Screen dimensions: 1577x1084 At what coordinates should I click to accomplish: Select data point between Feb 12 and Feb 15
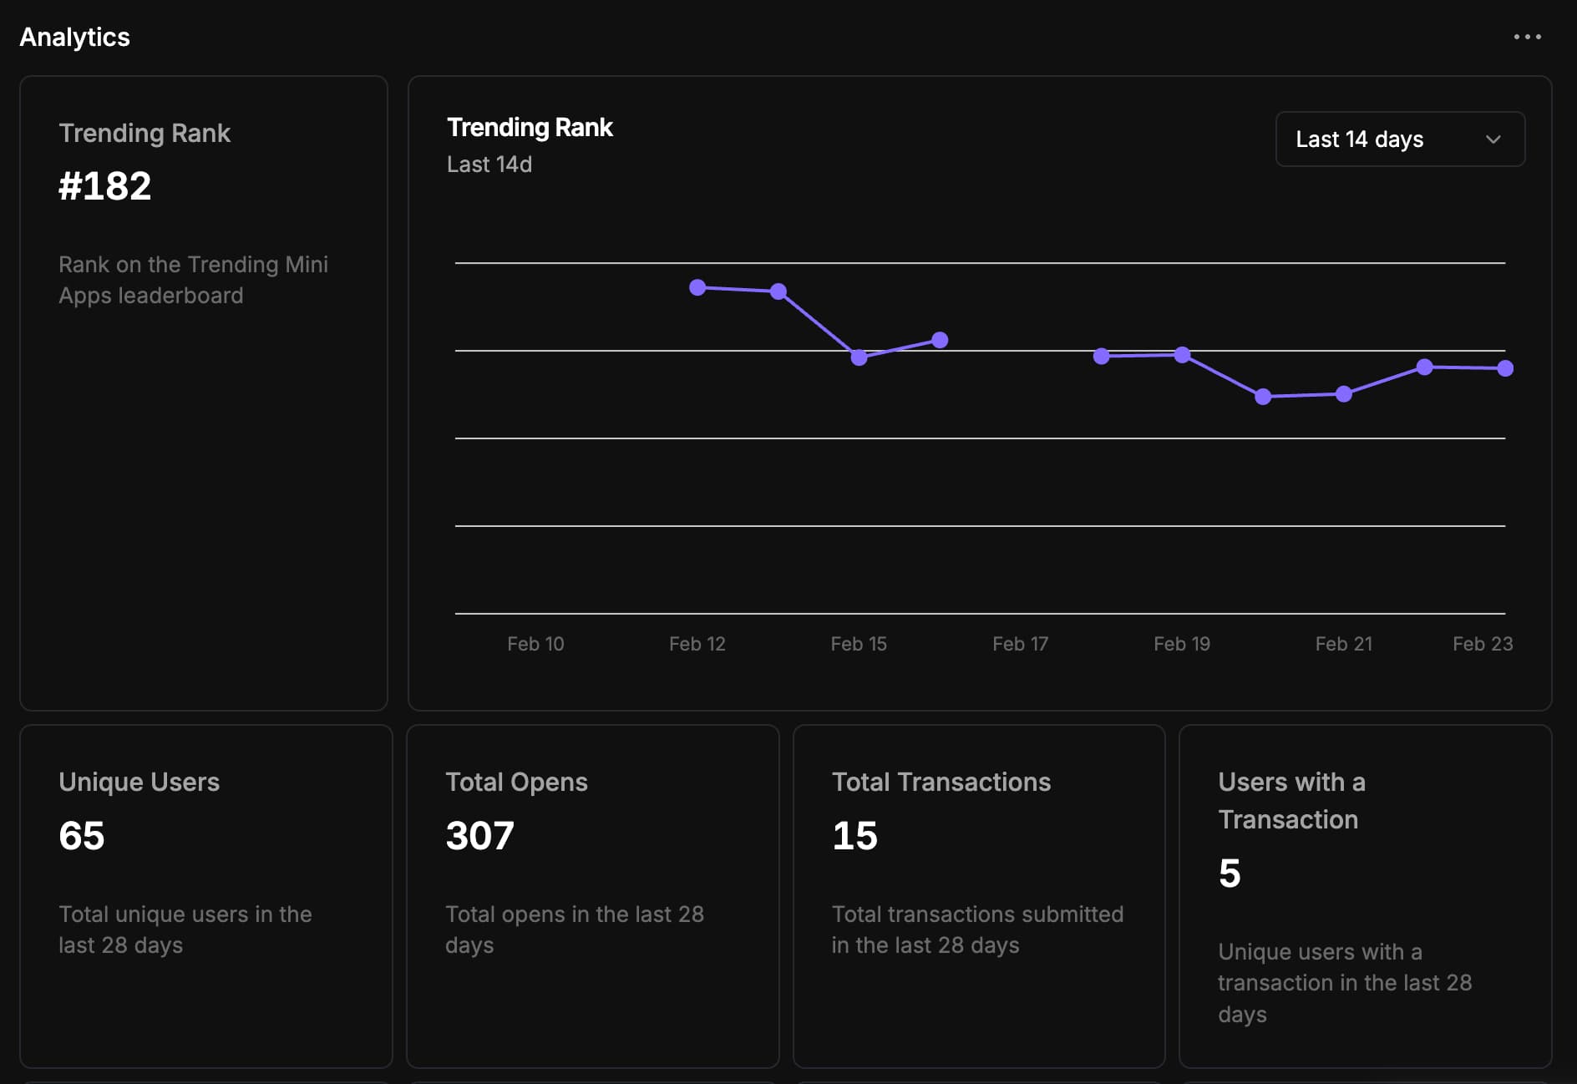click(x=778, y=291)
